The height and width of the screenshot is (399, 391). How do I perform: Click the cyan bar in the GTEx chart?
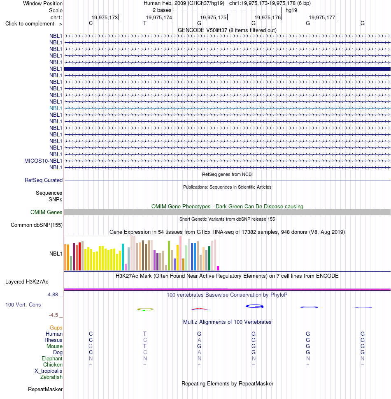point(123,257)
